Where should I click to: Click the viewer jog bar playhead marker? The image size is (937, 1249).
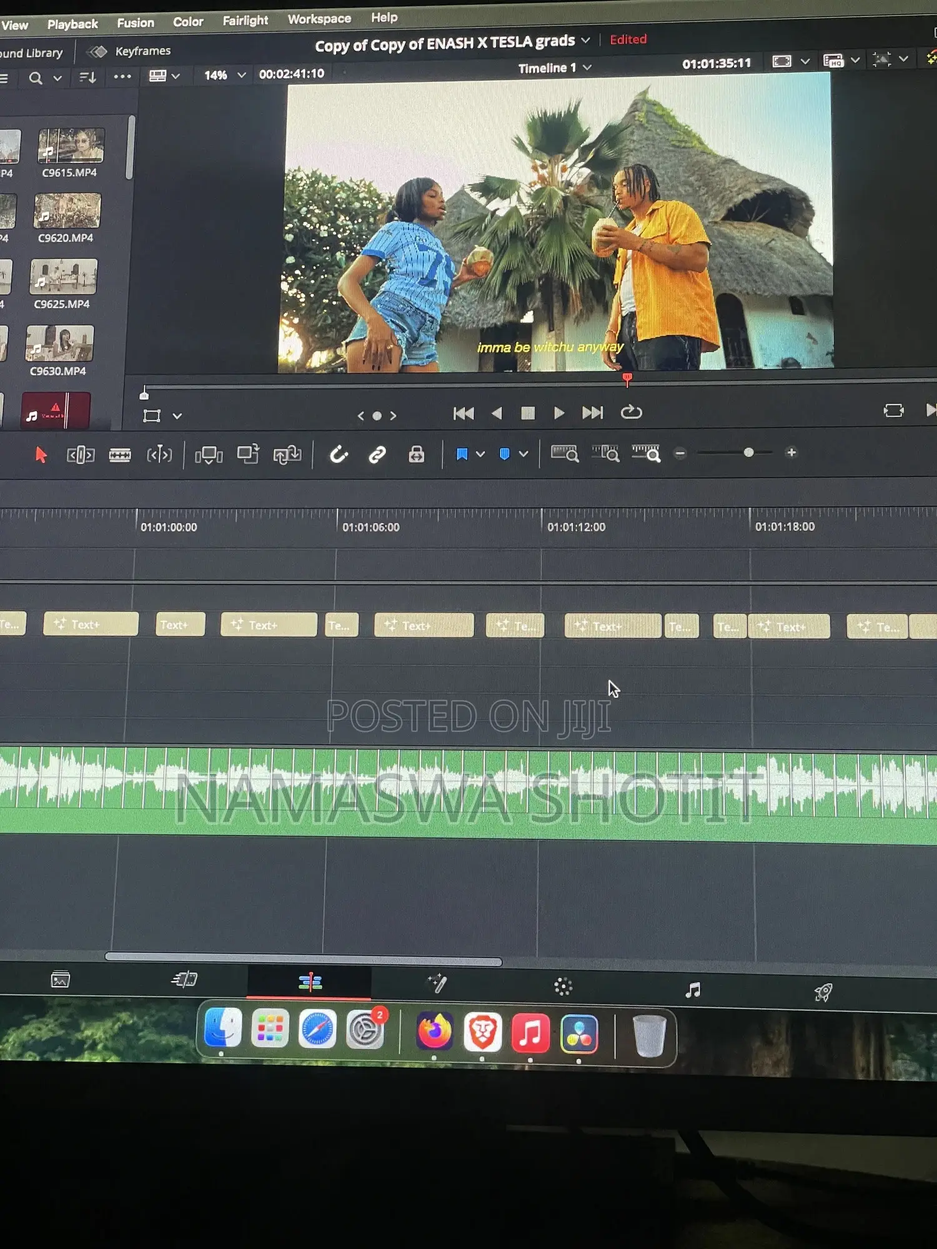627,378
